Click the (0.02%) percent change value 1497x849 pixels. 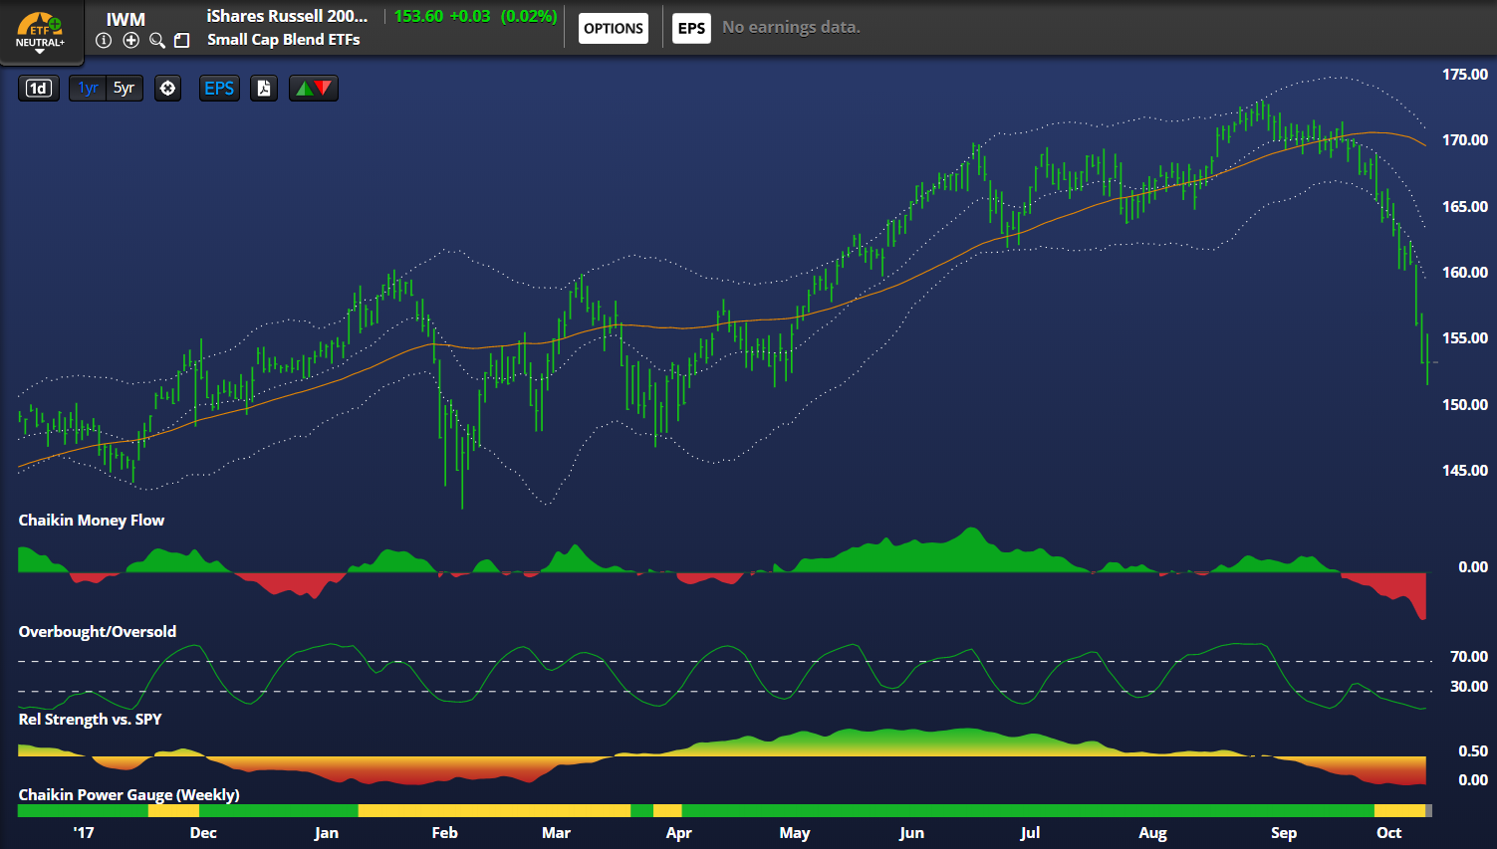[x=529, y=16]
